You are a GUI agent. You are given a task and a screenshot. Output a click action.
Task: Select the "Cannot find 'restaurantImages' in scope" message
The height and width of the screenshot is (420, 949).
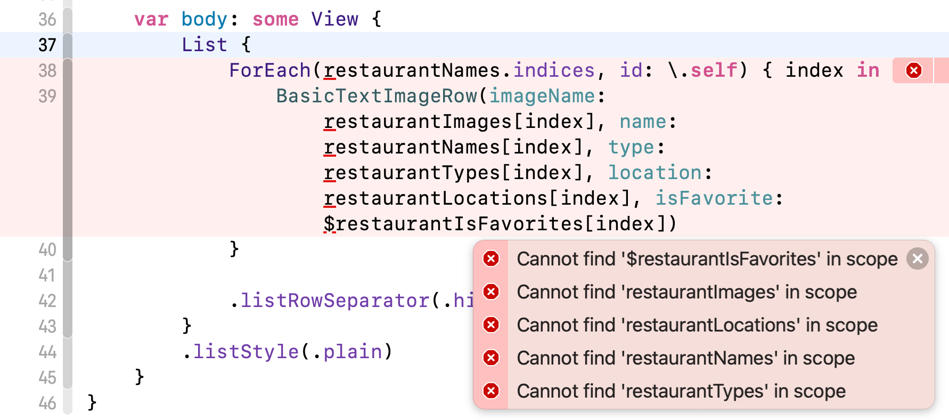(686, 292)
